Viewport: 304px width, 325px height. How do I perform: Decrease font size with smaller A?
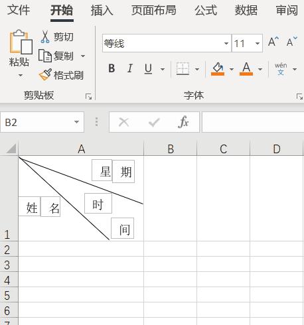[x=292, y=42]
